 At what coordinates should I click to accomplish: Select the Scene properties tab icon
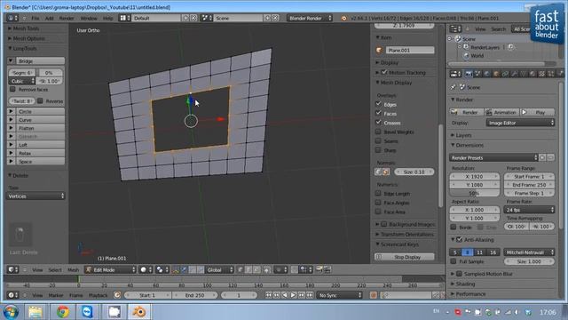(x=477, y=74)
